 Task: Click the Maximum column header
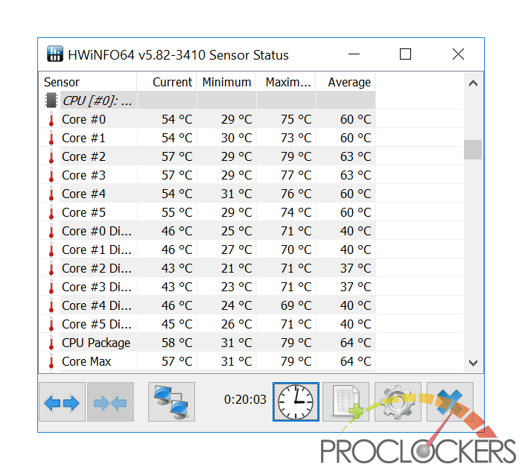click(286, 82)
